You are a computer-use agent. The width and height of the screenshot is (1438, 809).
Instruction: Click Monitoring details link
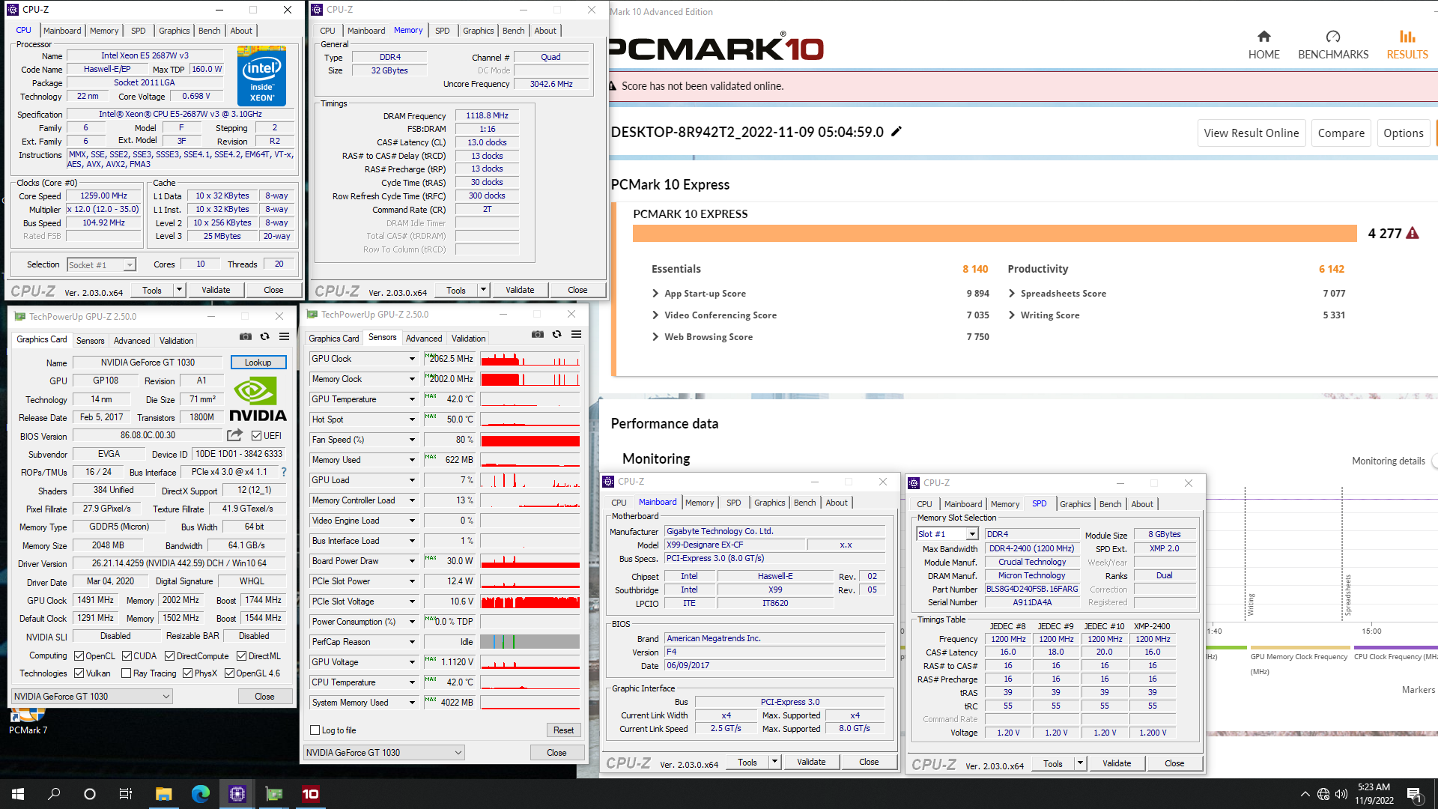[x=1388, y=461]
